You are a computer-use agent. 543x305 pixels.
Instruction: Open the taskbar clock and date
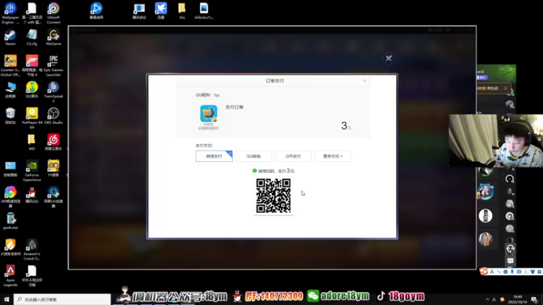click(x=517, y=300)
